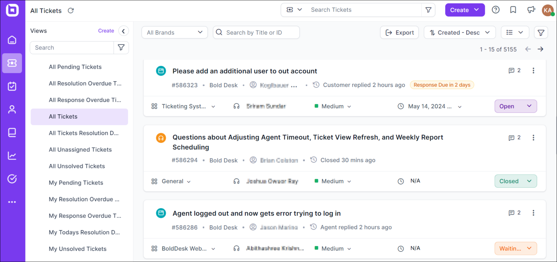The image size is (557, 262).
Task: Open the Home icon in sidebar
Action: [x=12, y=40]
